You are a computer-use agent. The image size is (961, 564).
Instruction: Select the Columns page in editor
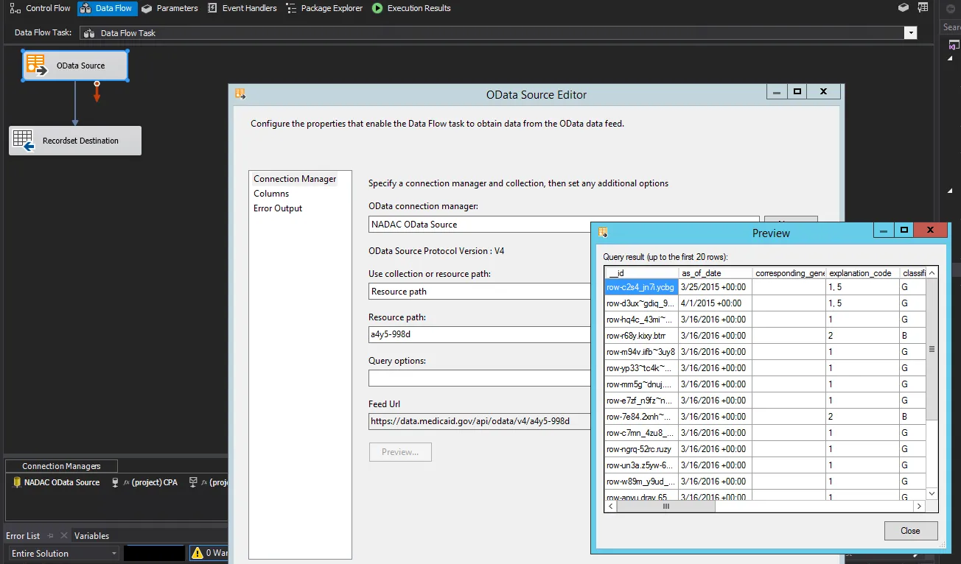(271, 194)
